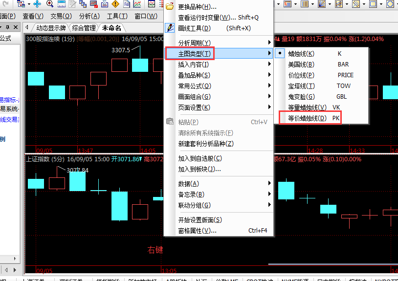Click the Fio toolbar icon
Image resolution: width=398 pixels, height=281 pixels.
coord(127,4)
